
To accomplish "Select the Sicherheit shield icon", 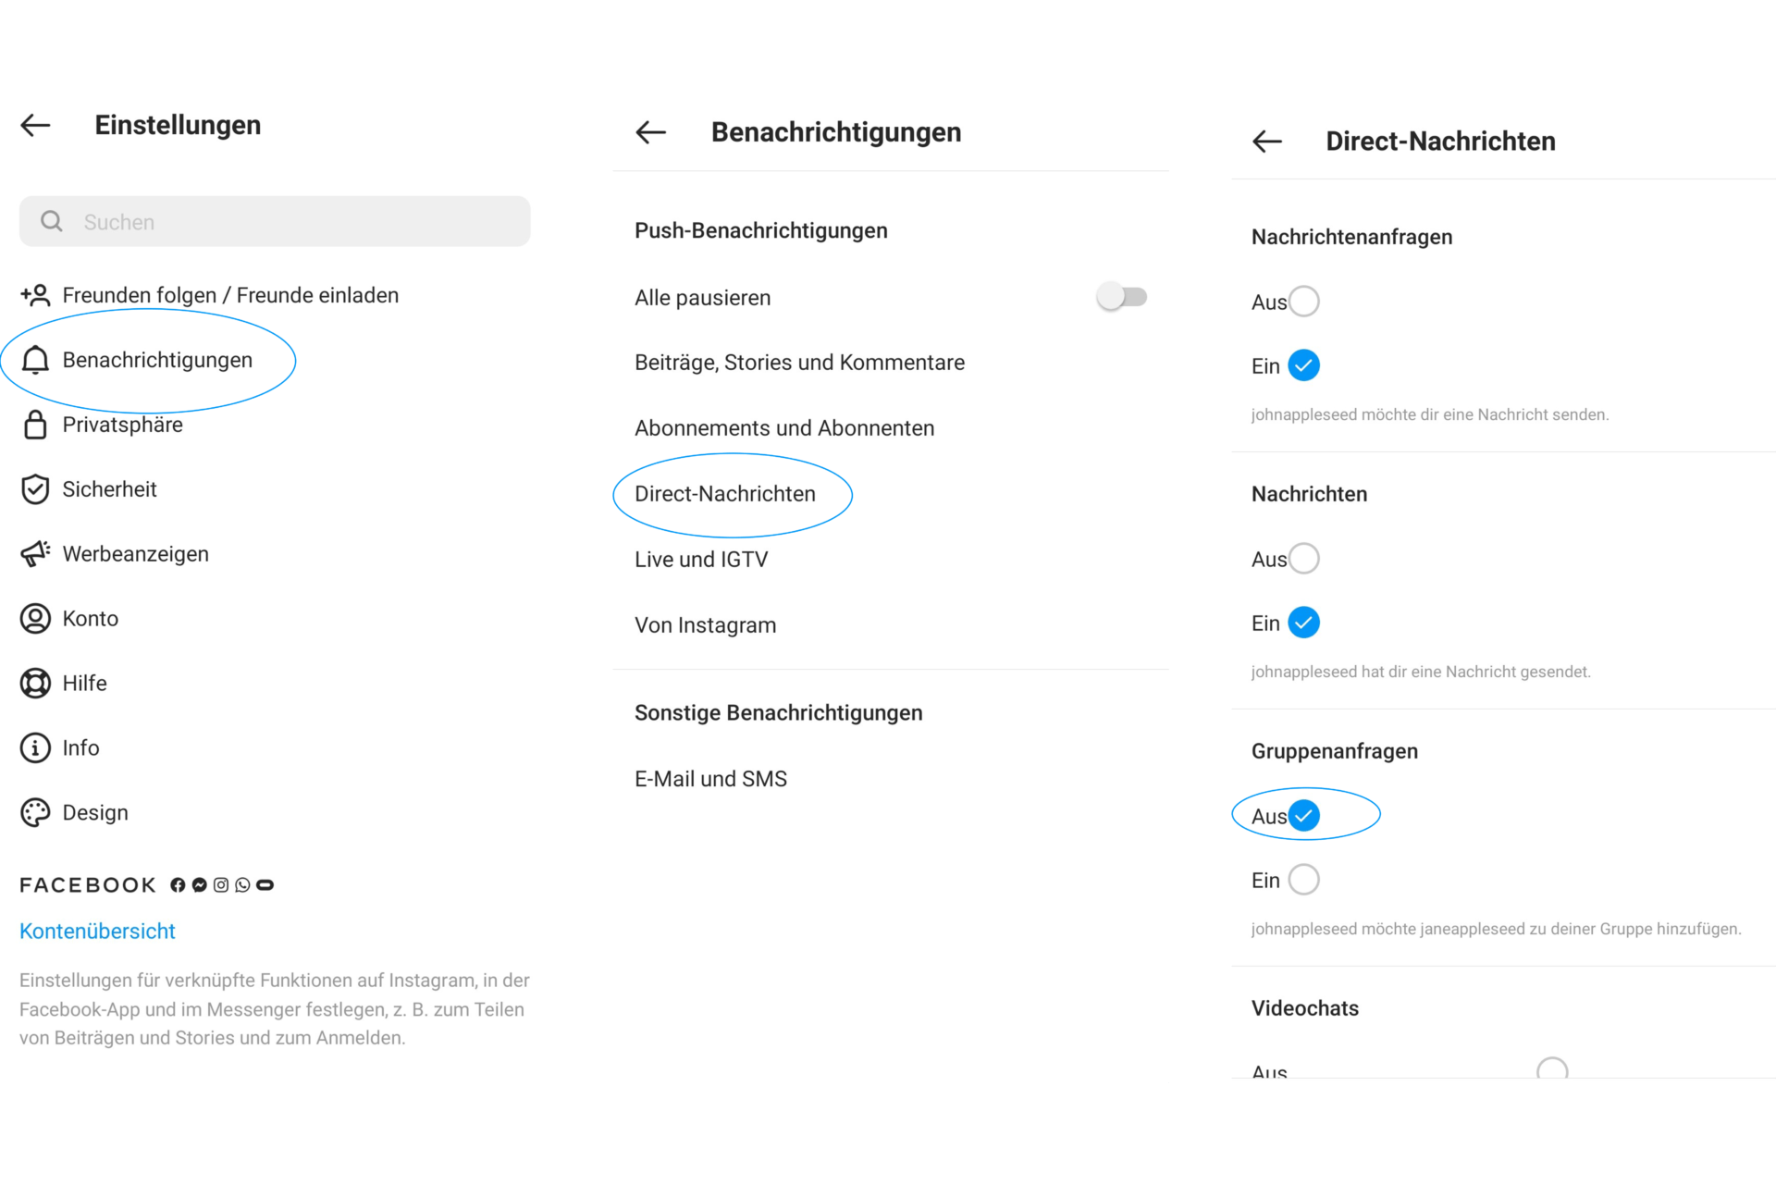I will tap(35, 489).
